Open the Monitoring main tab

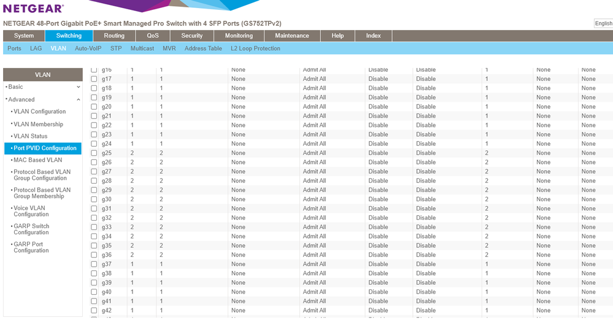tap(239, 35)
